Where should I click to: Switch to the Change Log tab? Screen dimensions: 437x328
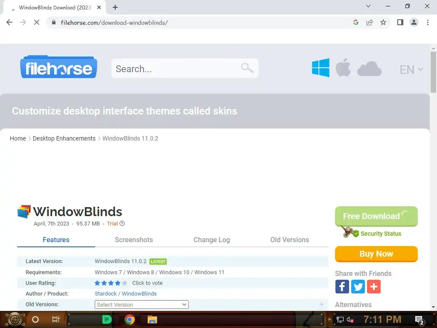212,240
